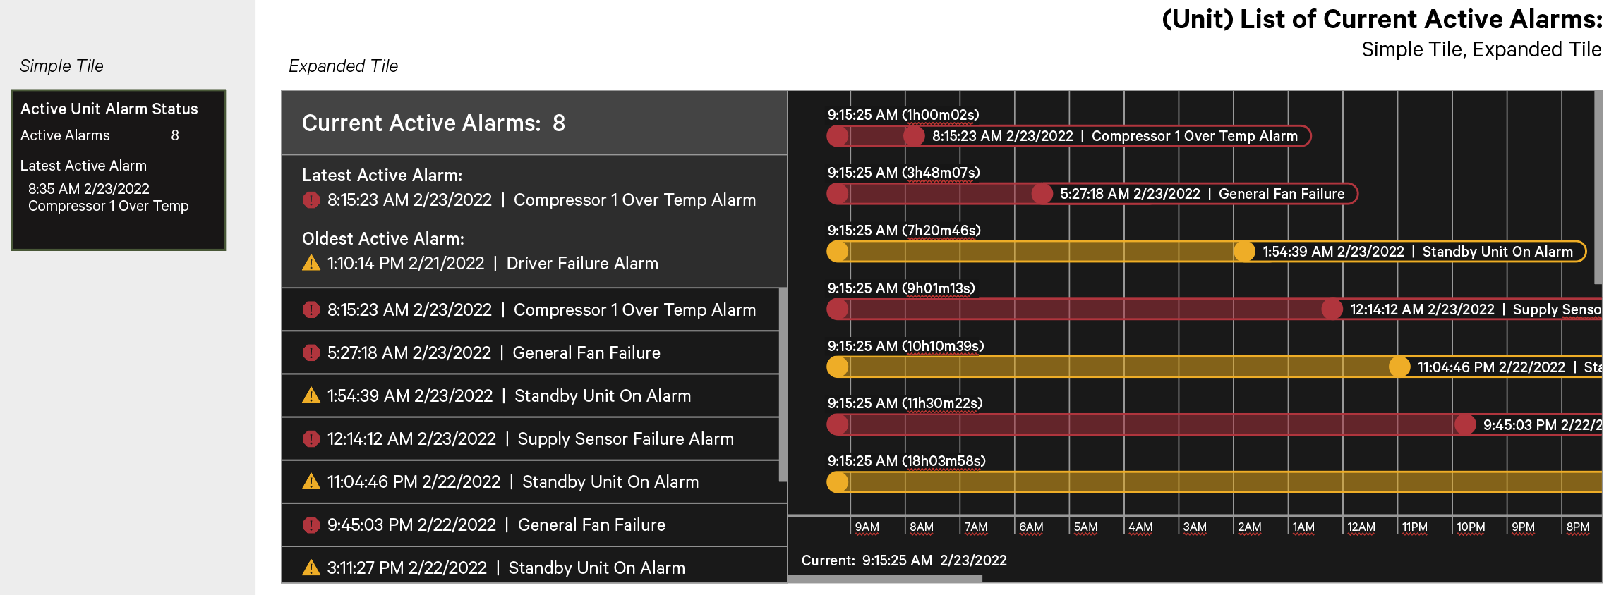Screen dimensions: 1609x595
Task: Click the alarm list vertical scrollbar
Action: (783, 385)
